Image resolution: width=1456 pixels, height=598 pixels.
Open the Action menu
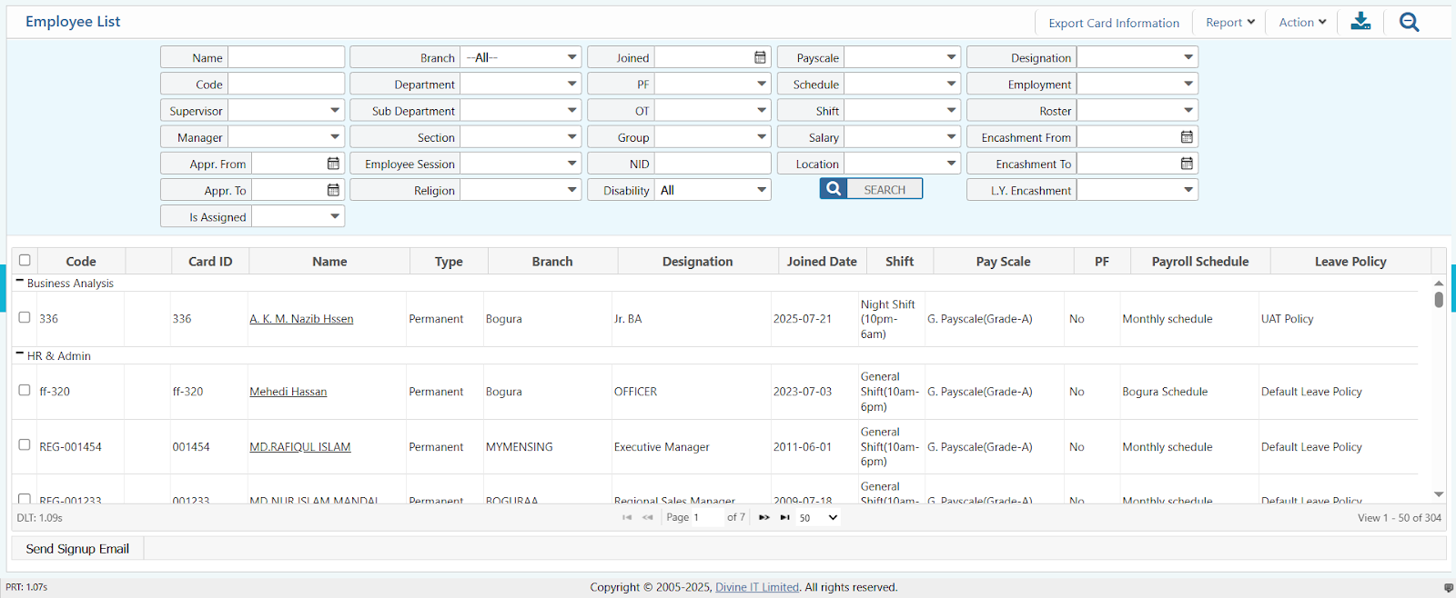pyautogui.click(x=1302, y=23)
